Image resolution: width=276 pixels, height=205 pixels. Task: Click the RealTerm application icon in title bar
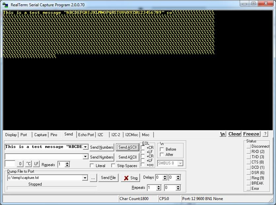(x=5, y=5)
